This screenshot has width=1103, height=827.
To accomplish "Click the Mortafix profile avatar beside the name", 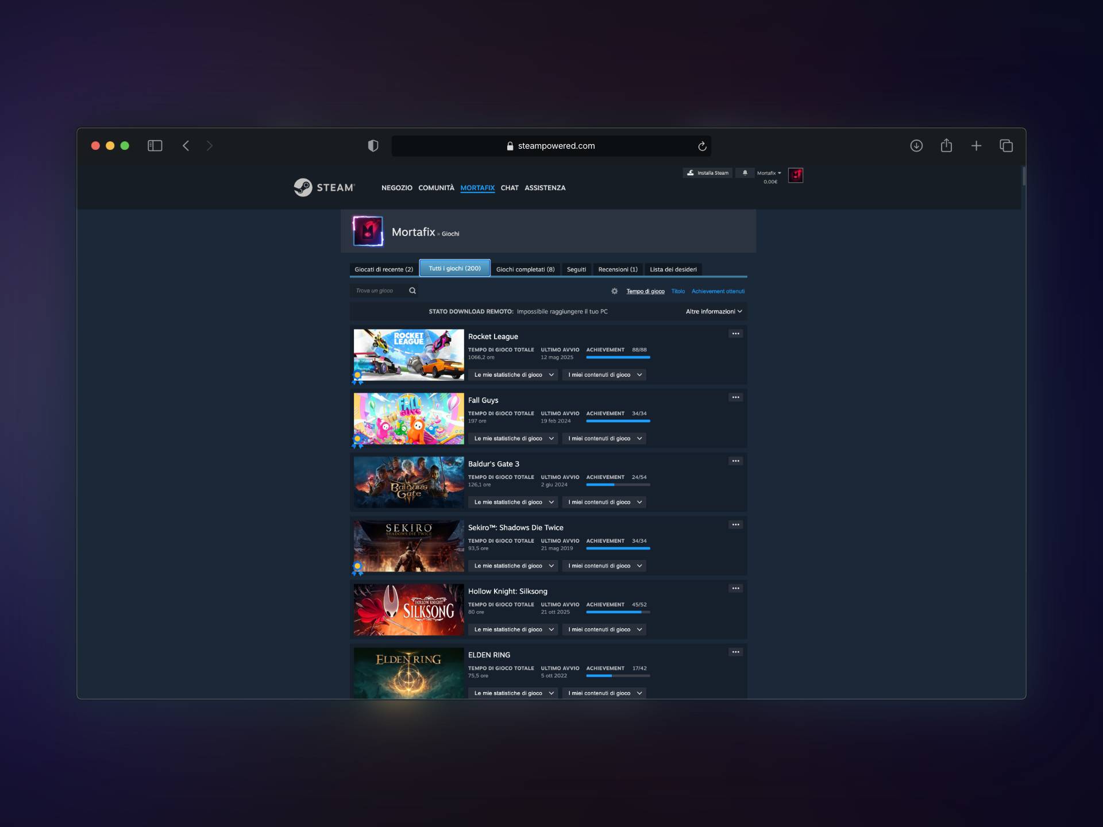I will [368, 231].
